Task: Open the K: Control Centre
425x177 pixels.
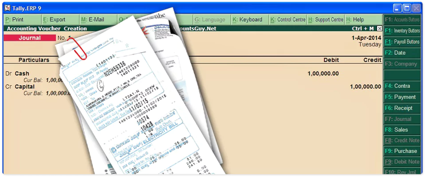Action: [x=287, y=20]
